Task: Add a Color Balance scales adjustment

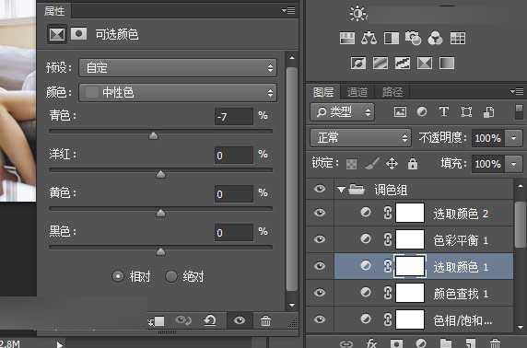Action: [x=369, y=39]
